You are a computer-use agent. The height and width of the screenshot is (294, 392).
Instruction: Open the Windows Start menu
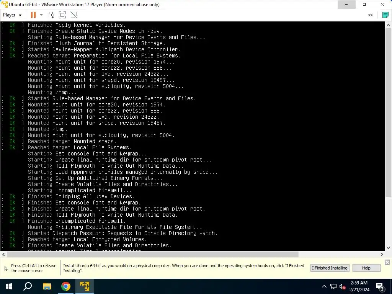[x=9, y=286]
